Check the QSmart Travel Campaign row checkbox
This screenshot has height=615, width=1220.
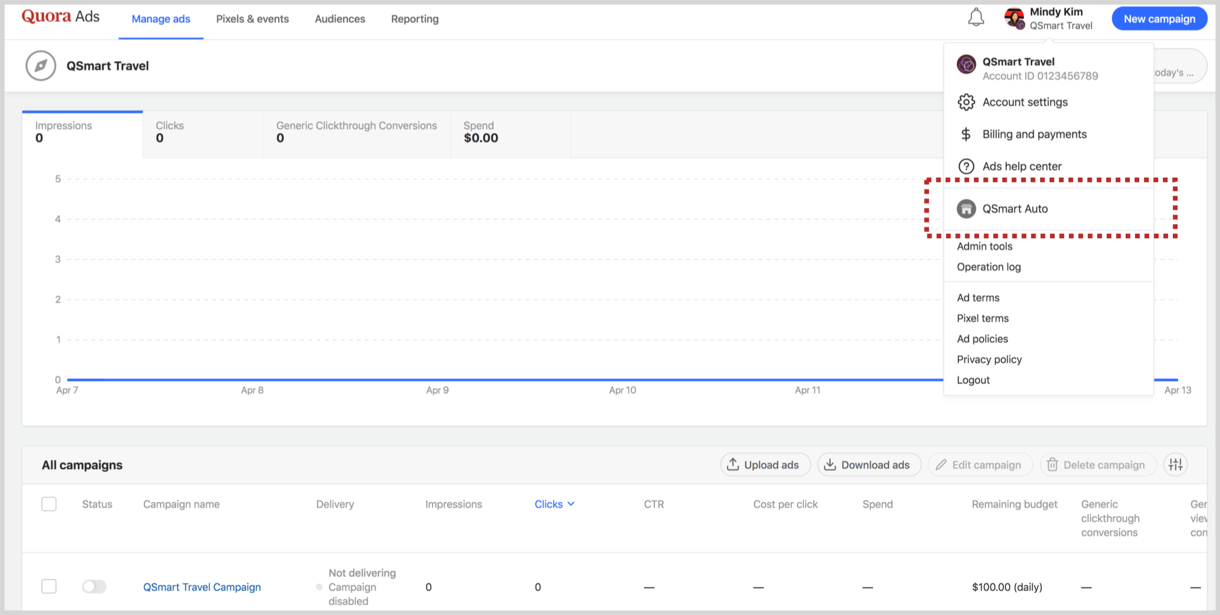point(49,586)
